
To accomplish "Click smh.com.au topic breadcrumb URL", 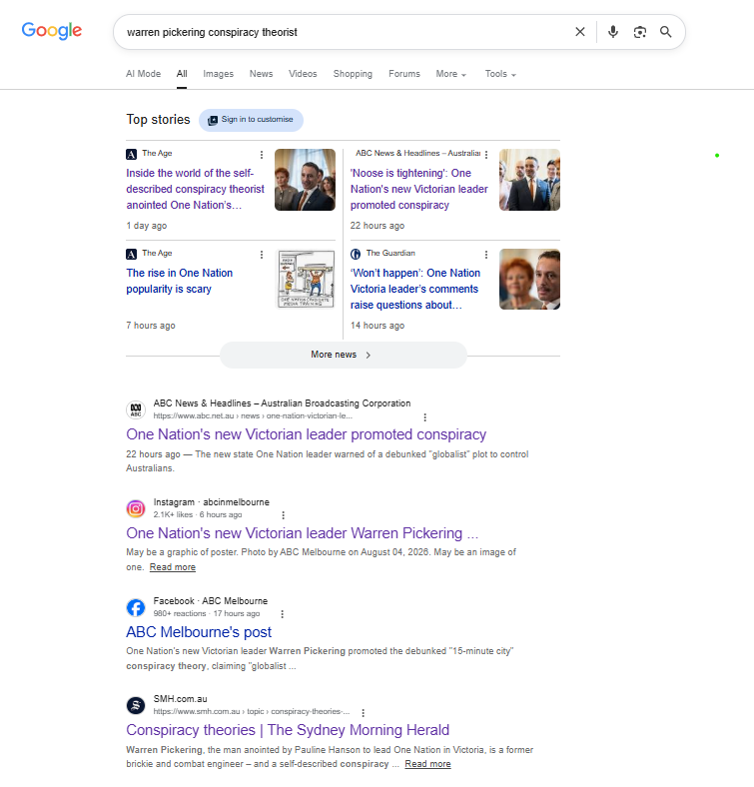I will pos(252,712).
